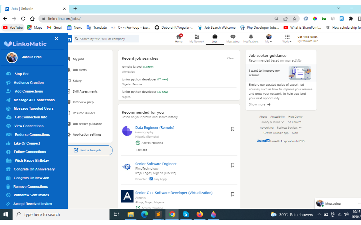The width and height of the screenshot is (361, 225).
Task: Expand Privacy & Terms footer dropdown
Action: [x=272, y=122]
